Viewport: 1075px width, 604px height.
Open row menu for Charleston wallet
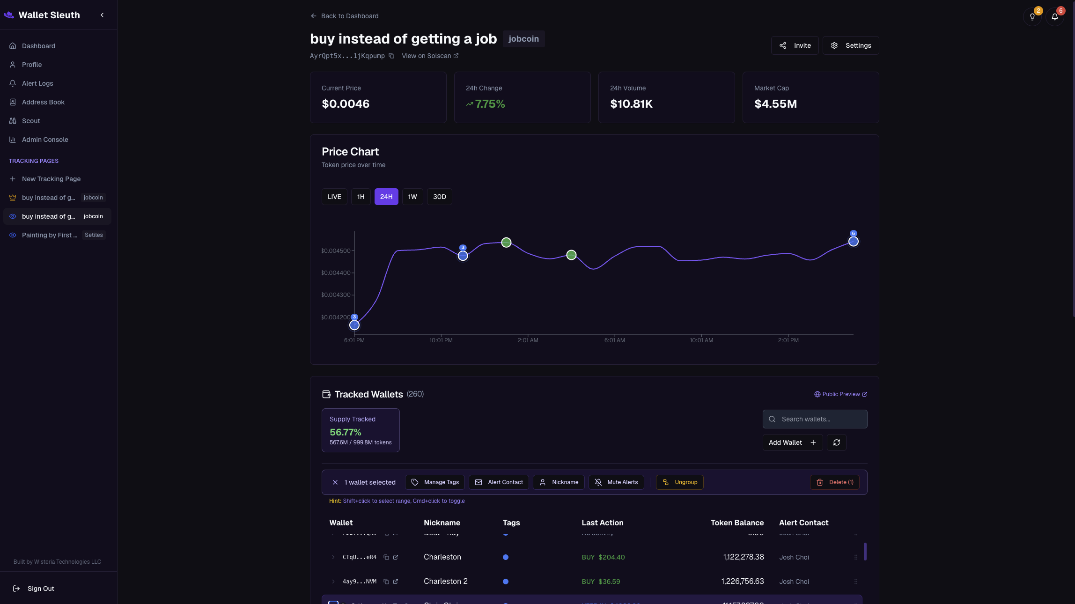856,557
